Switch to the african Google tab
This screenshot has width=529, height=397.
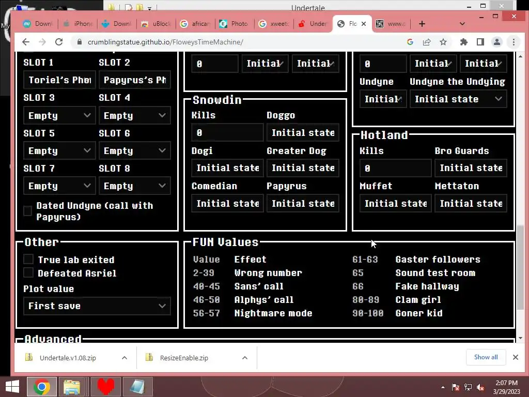(195, 24)
